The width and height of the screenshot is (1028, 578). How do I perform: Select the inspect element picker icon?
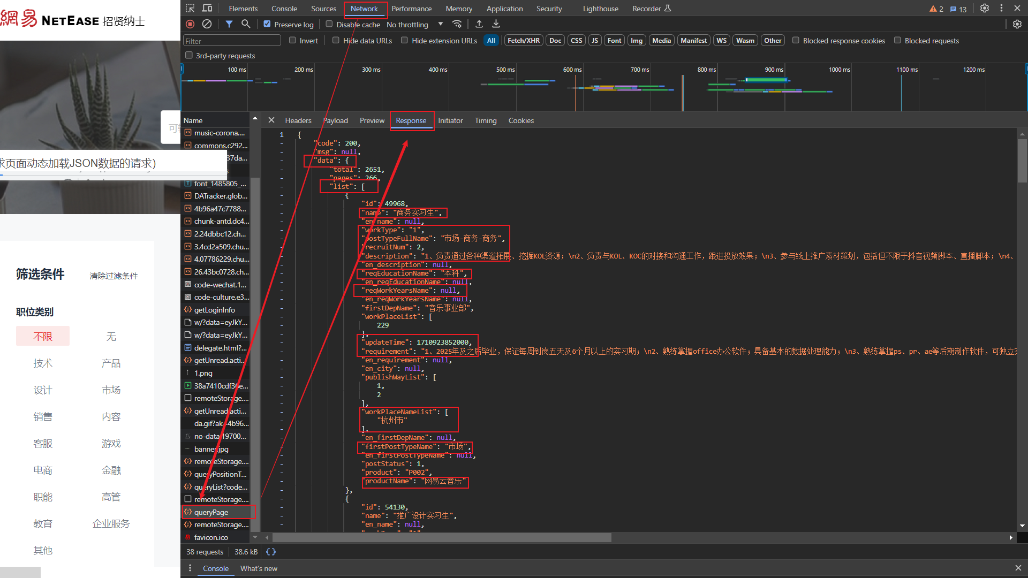(190, 9)
